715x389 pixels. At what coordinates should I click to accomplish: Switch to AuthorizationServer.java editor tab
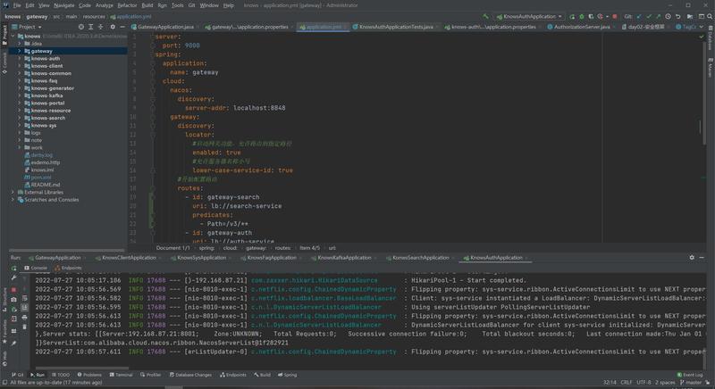[582, 27]
